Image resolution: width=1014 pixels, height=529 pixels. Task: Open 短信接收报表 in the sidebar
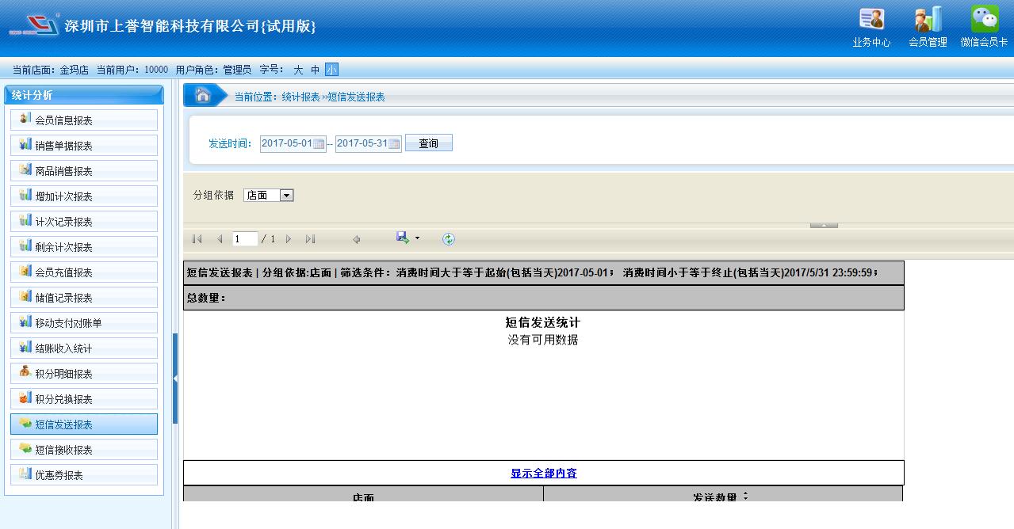click(x=84, y=450)
